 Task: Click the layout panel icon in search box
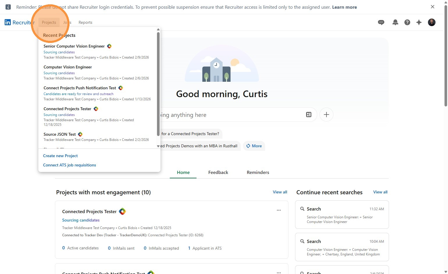point(308,115)
